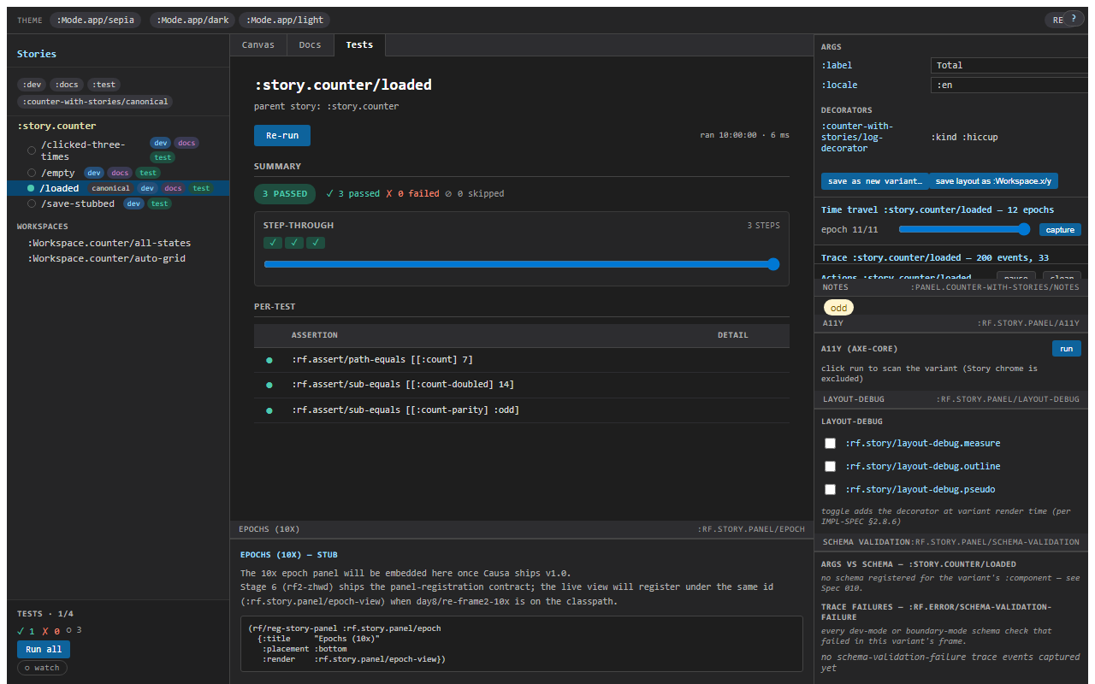Viewport: 1095px width, 684px height.
Task: Open :Workspace.counter/all-states workspace
Action: 109,243
